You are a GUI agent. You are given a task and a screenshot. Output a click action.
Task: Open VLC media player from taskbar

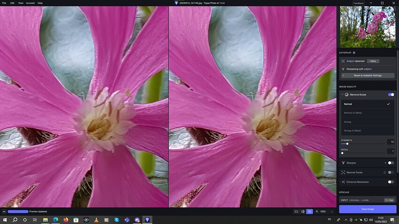pos(96,220)
